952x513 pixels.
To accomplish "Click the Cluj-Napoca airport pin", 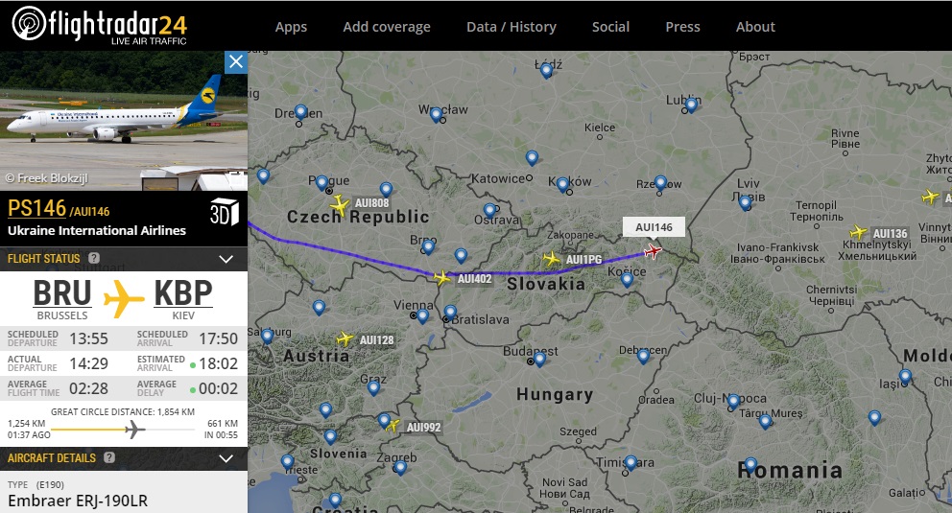I will [733, 401].
